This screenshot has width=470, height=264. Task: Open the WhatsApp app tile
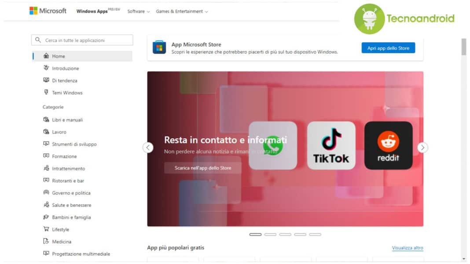click(273, 145)
